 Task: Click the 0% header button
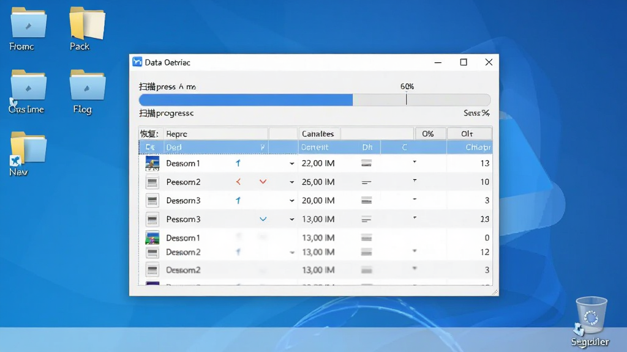[x=430, y=134]
